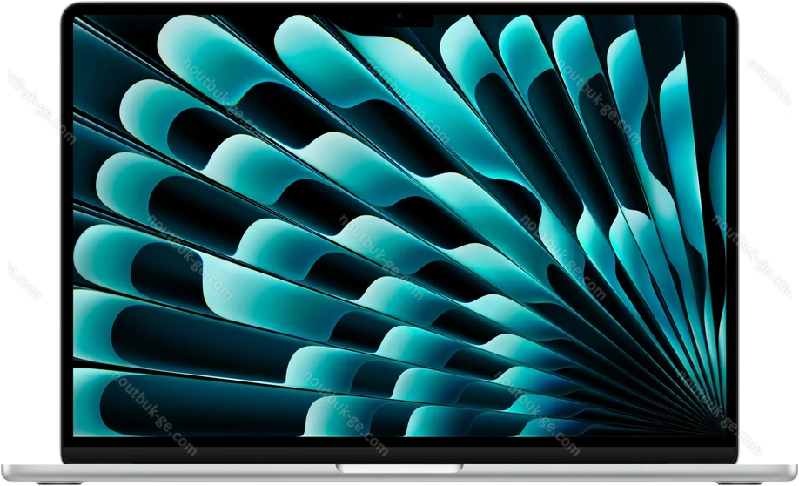The image size is (799, 486).
Task: Click the center of the teal wallpaper
Action: pyautogui.click(x=399, y=233)
